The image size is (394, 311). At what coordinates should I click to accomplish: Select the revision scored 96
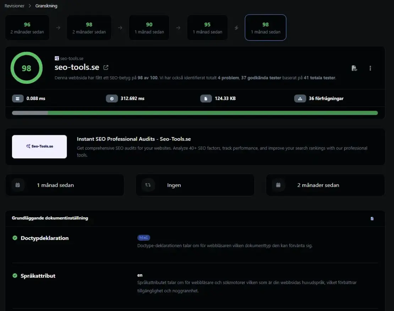tap(27, 27)
